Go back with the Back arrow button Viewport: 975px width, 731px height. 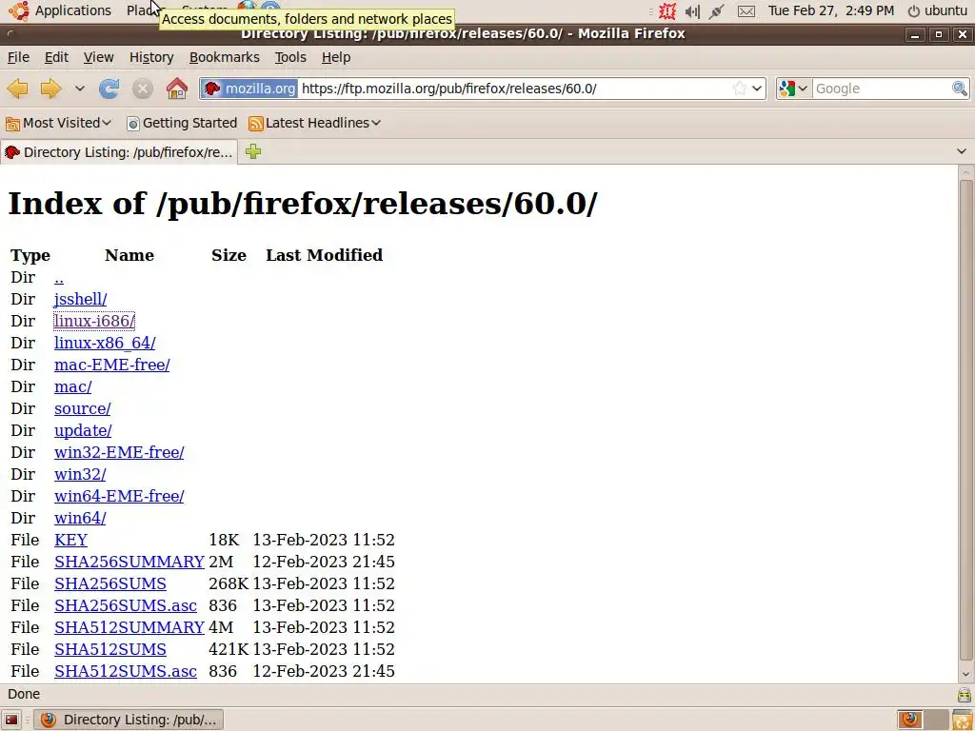coord(18,89)
